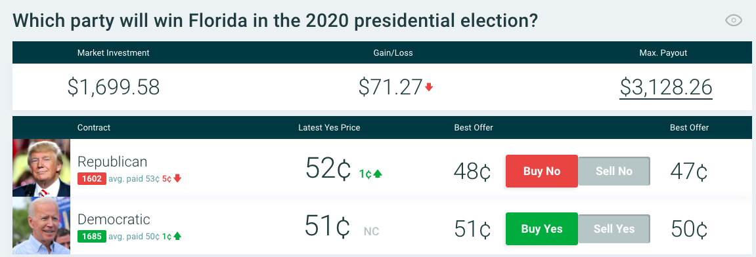Click the red down arrow beside $71.27
The width and height of the screenshot is (756, 257).
[x=429, y=87]
